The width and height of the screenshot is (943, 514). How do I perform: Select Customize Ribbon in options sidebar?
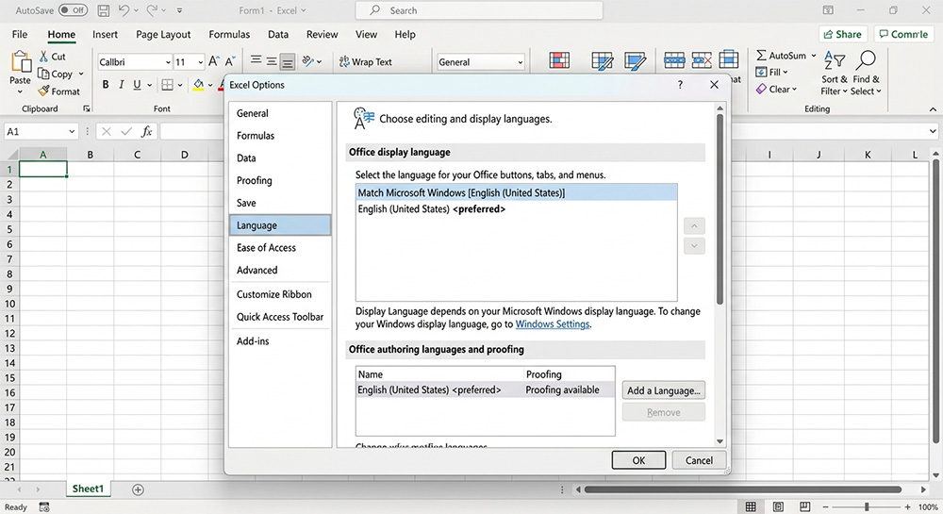pyautogui.click(x=280, y=294)
